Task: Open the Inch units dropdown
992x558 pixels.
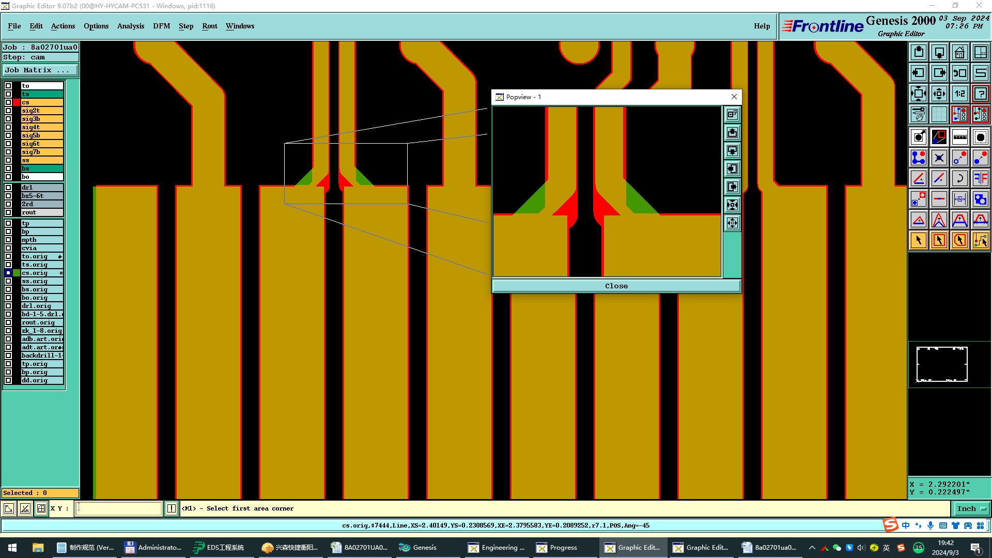Action: 971,508
